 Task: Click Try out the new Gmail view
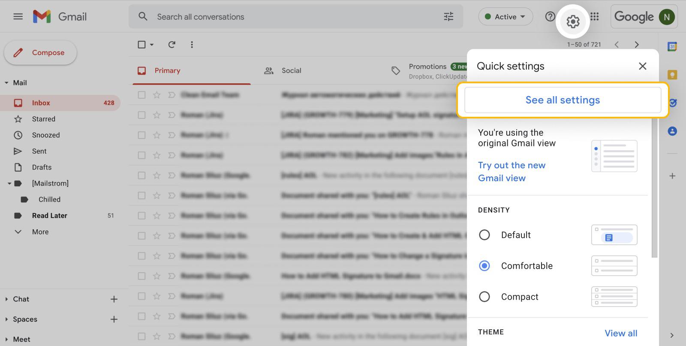pos(511,172)
